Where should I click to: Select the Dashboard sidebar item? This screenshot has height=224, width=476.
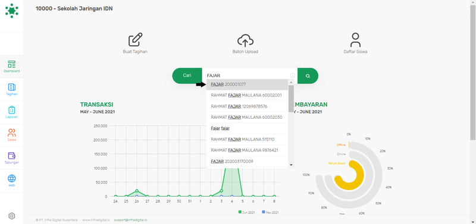(x=12, y=67)
